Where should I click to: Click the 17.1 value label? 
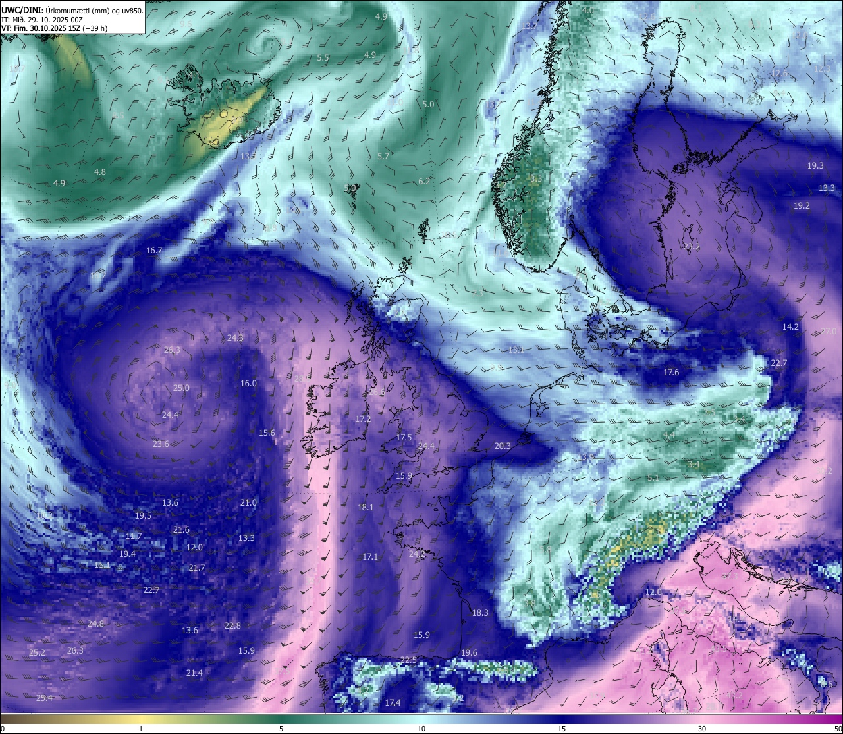click(x=370, y=556)
